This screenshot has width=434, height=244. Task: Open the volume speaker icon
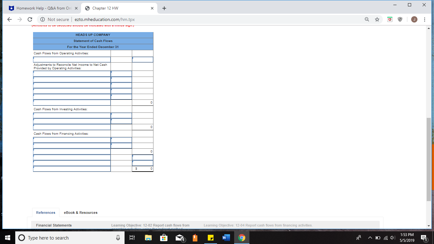[392, 238]
